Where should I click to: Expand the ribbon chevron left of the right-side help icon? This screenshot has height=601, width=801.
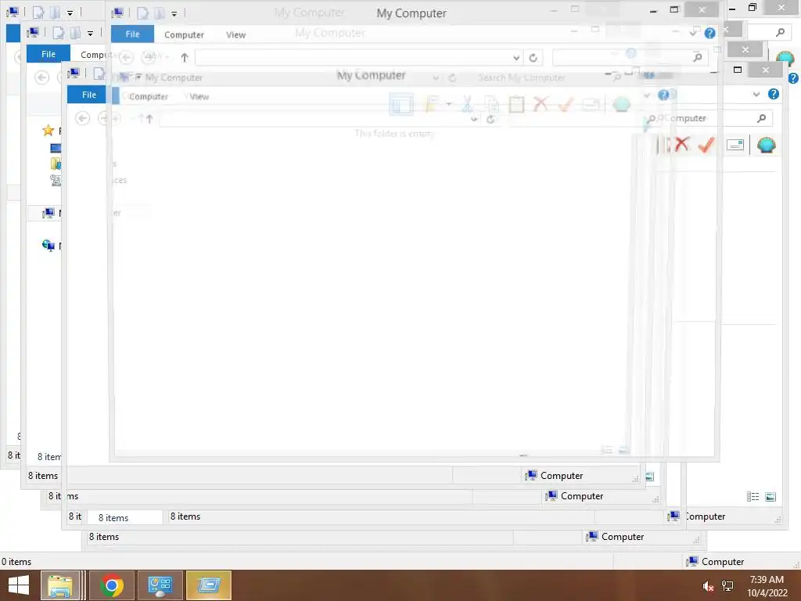[756, 94]
